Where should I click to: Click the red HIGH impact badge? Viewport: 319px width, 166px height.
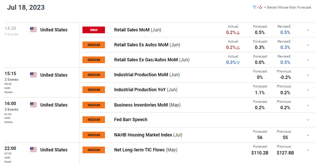tap(94, 30)
